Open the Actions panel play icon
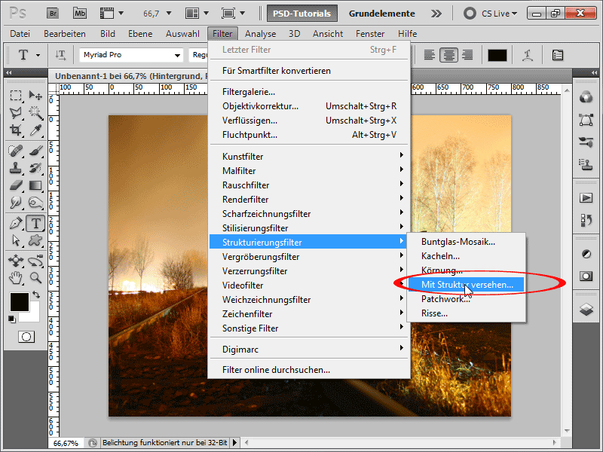The image size is (603, 452). click(x=586, y=198)
